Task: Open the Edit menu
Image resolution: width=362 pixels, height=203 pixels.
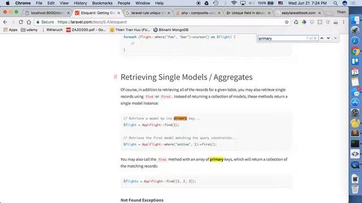Action: [51, 3]
